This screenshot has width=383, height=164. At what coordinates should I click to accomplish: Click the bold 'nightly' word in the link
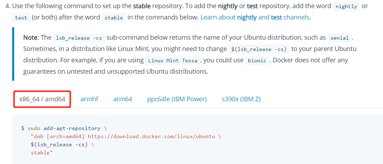point(247,17)
